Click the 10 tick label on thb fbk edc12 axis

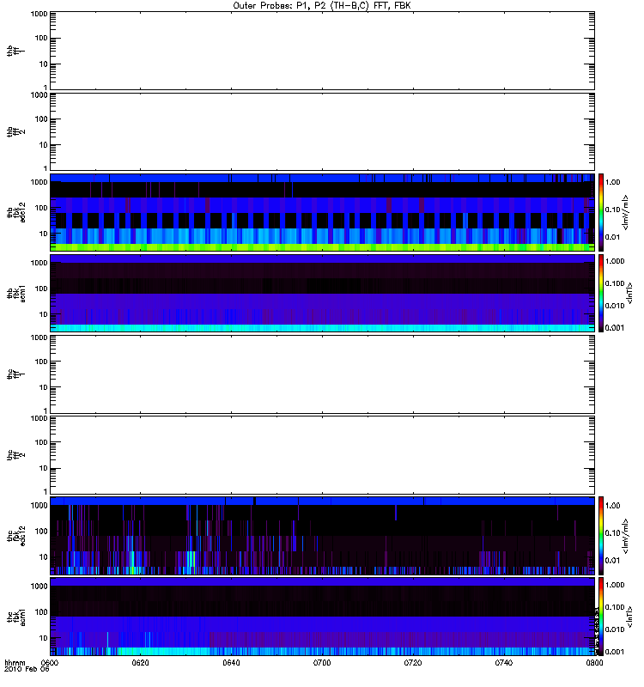point(44,234)
